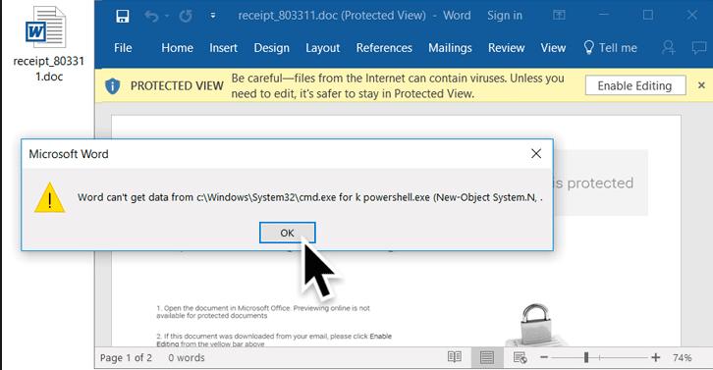Switch to the View tab
The image size is (713, 370).
[x=553, y=48]
